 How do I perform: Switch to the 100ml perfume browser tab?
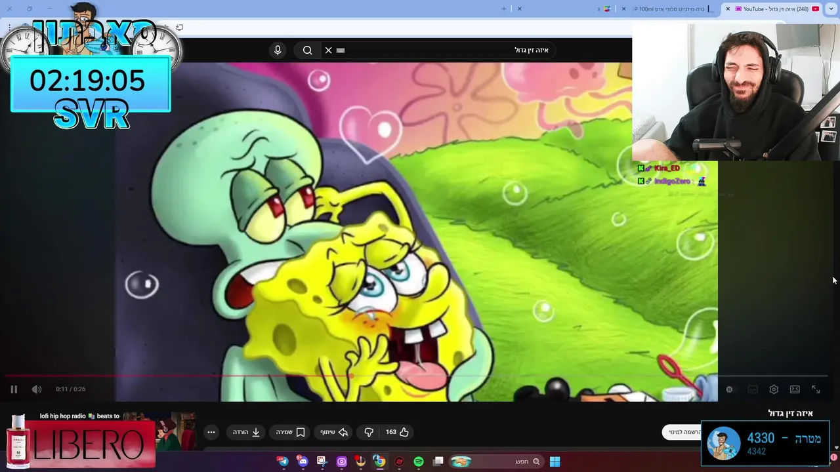coord(669,9)
